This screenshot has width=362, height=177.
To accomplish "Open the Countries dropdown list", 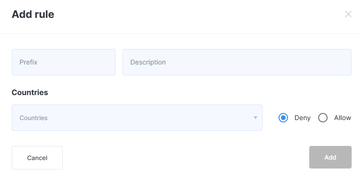I will tap(137, 118).
